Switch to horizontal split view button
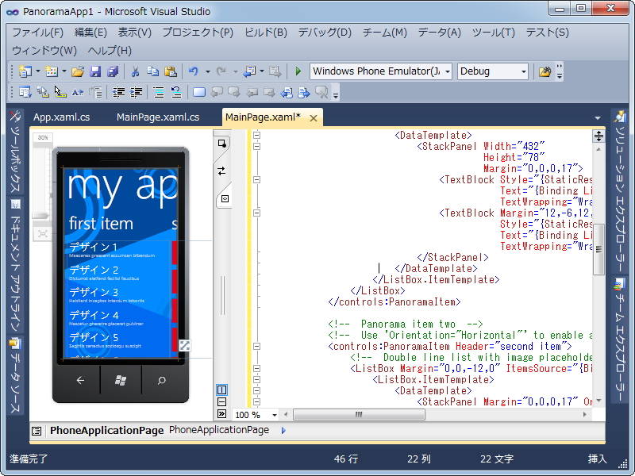Screen dimensions: 635x476 [x=221, y=401]
